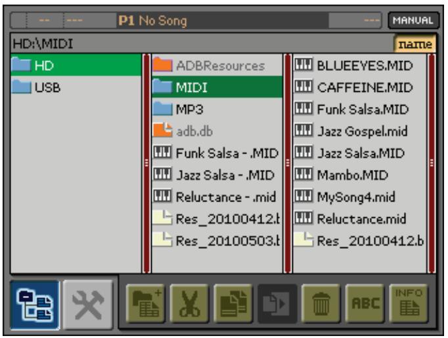Toggle the MANUAL mode button

413,20
